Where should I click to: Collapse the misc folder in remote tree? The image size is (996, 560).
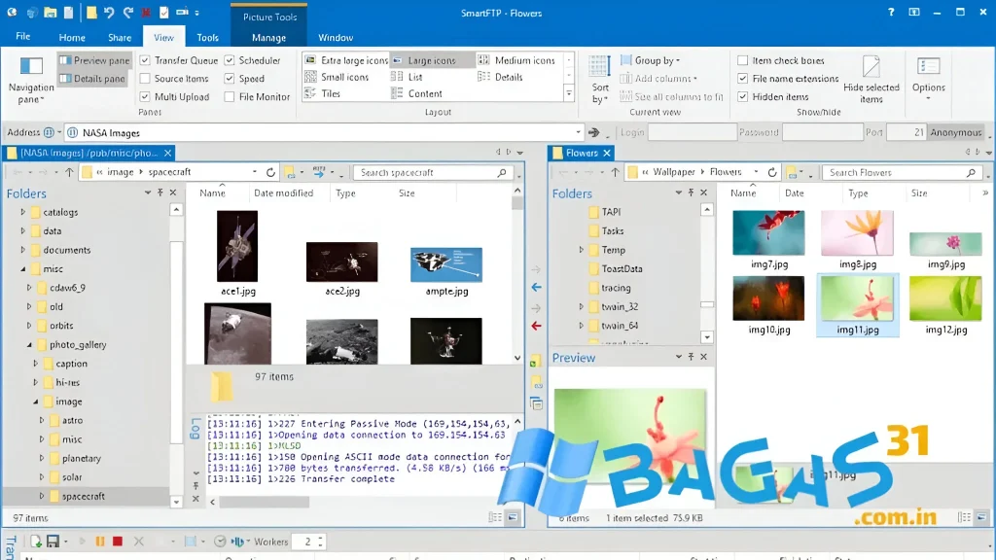[x=23, y=269]
